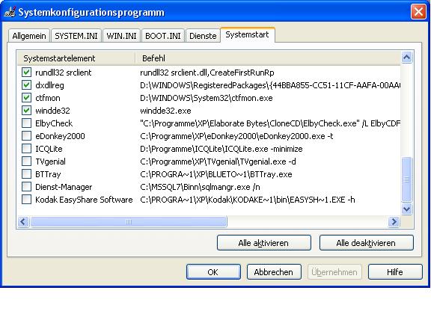The height and width of the screenshot is (323, 431).
Task: Select the Systemstart tab
Action: [247, 34]
